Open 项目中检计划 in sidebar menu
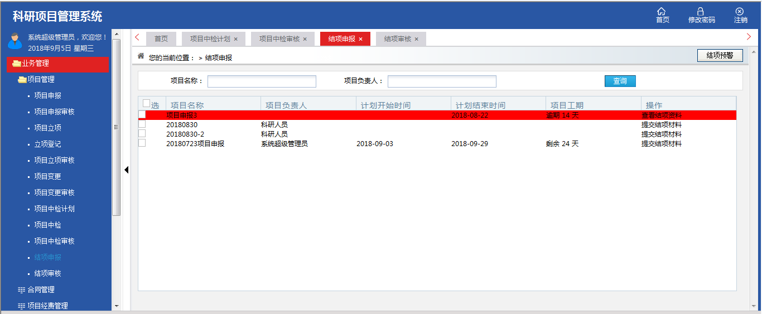The image size is (762, 314). click(x=55, y=209)
